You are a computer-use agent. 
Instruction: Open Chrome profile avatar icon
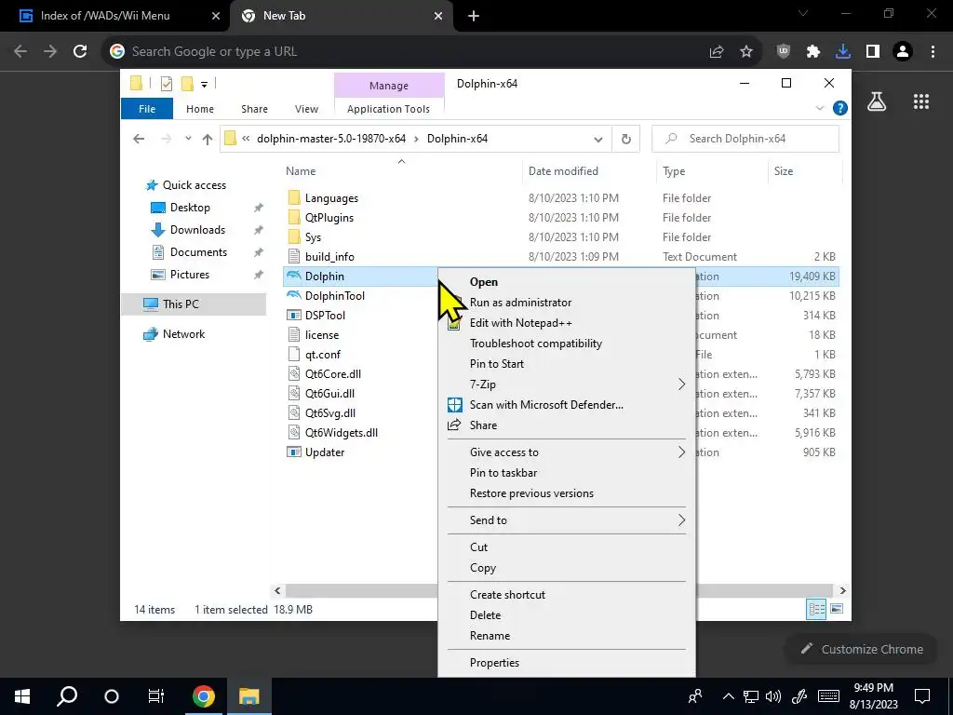pyautogui.click(x=903, y=52)
